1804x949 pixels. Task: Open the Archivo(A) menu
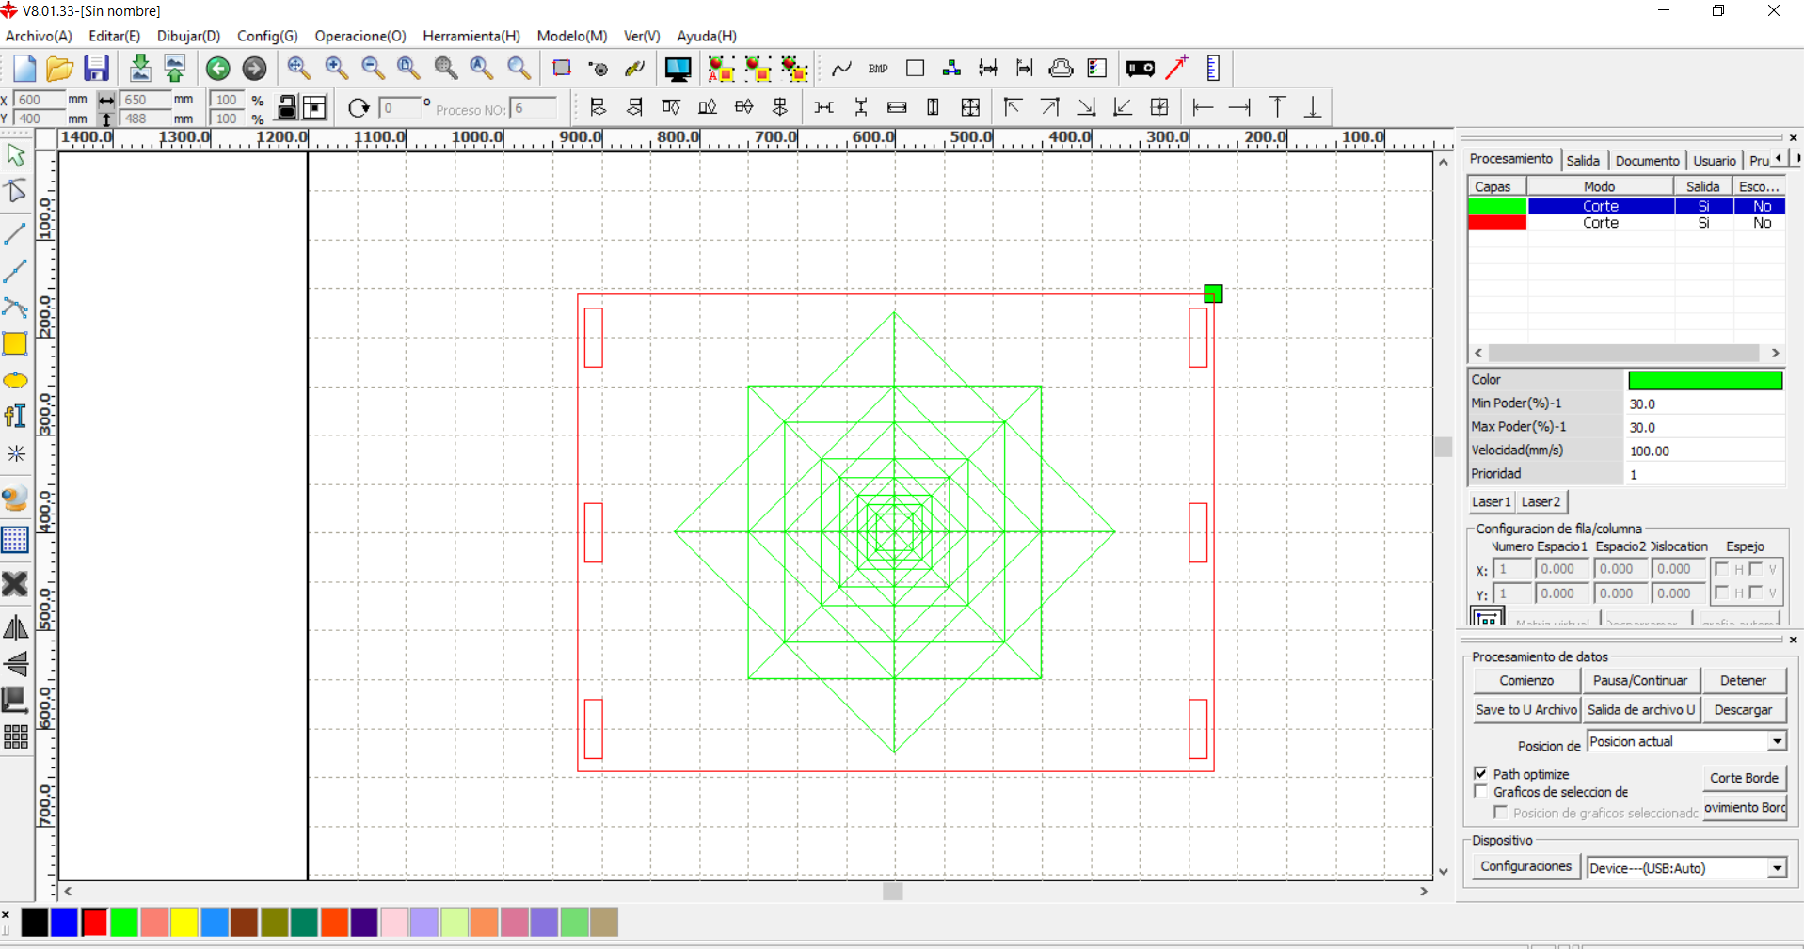pos(39,36)
